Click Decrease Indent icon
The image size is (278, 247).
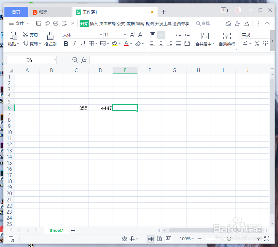coord(178,35)
